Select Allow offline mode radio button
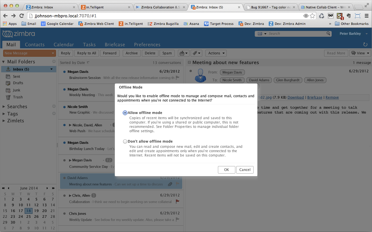 (x=125, y=113)
